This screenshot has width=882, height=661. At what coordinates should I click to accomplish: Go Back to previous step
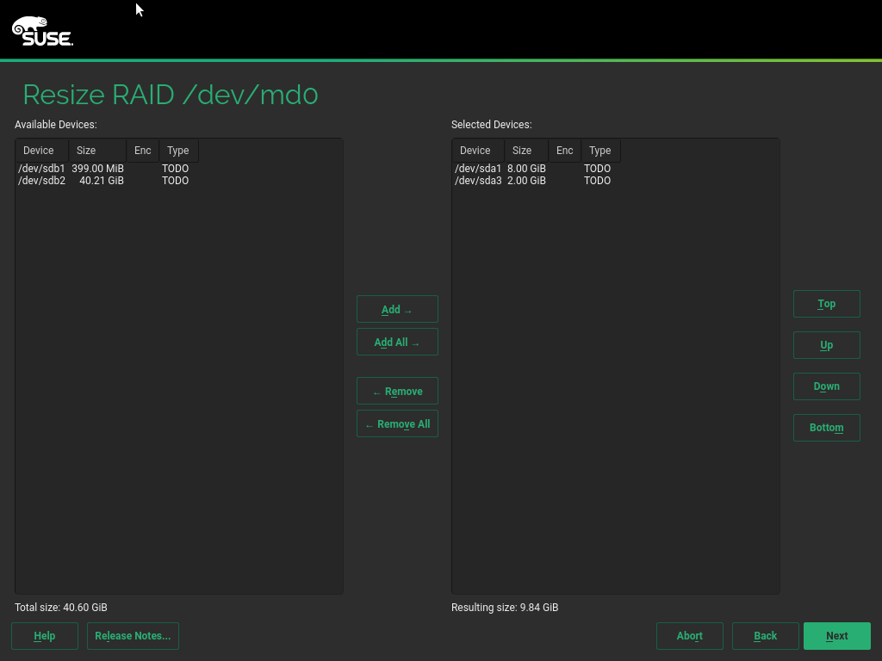tap(765, 636)
